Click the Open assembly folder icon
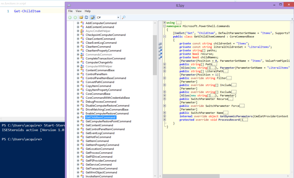 (x=81, y=17)
